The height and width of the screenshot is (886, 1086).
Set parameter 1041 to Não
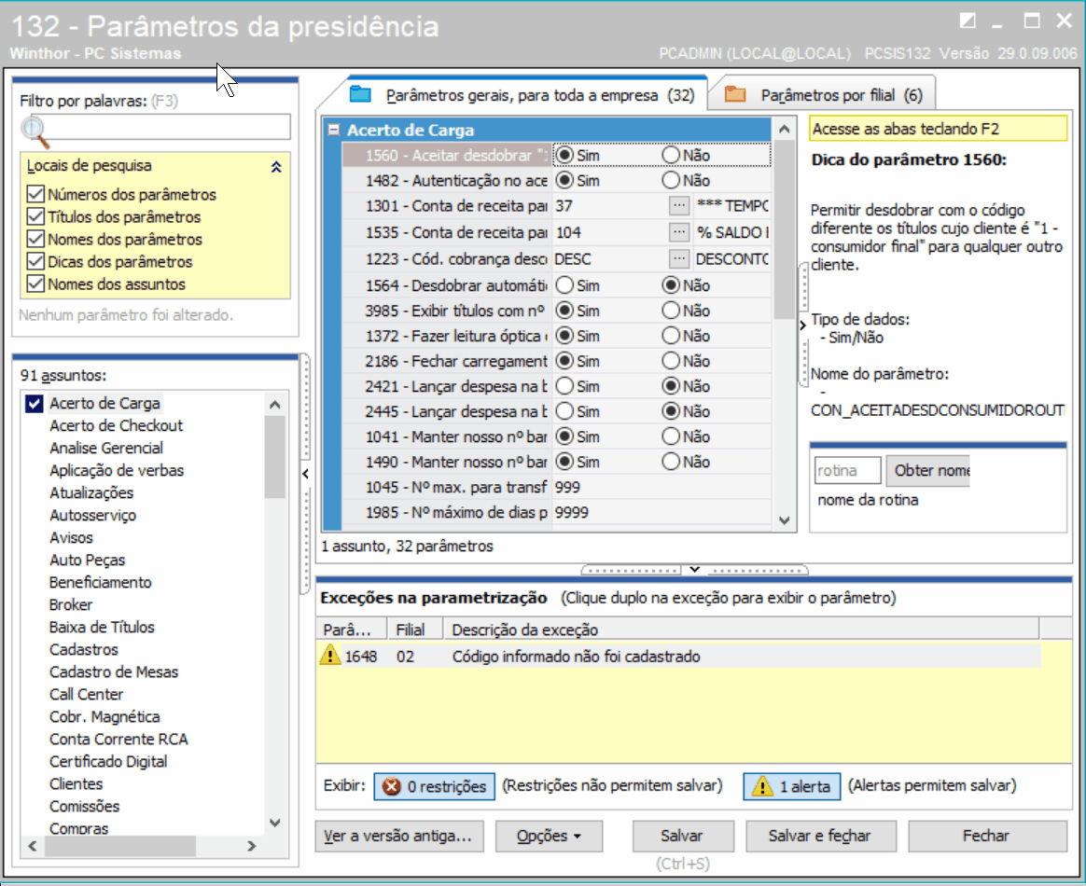point(671,436)
